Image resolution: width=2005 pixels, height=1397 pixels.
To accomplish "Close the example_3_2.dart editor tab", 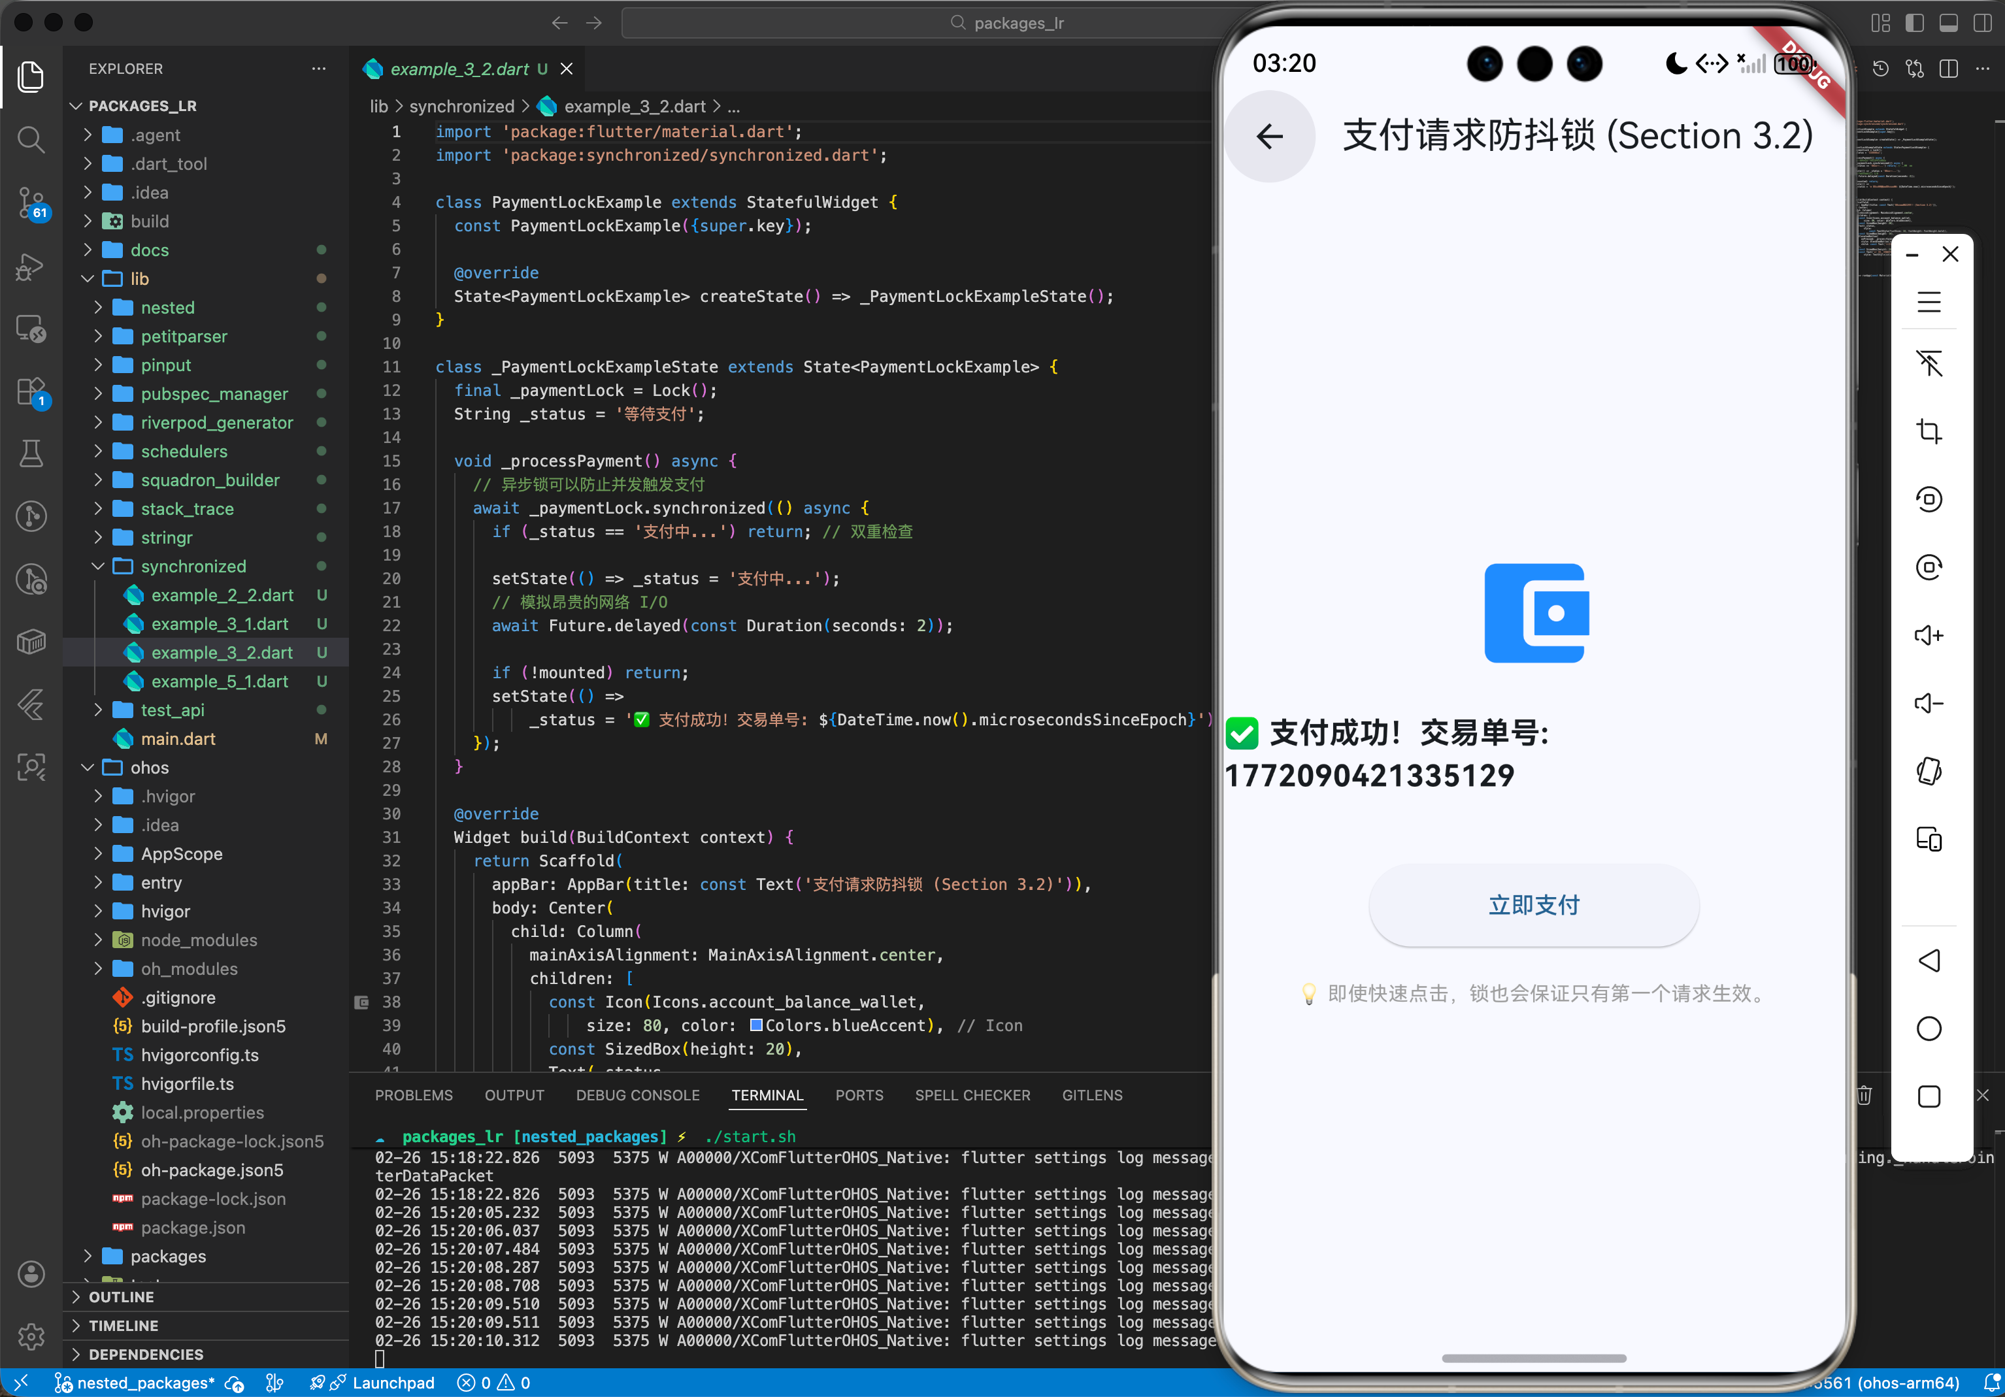I will (x=567, y=68).
